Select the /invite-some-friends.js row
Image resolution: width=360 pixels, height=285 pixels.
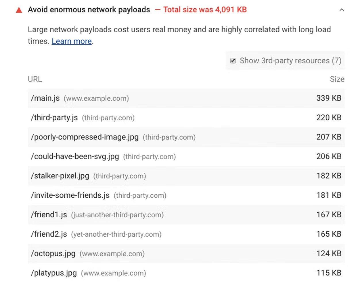point(70,195)
